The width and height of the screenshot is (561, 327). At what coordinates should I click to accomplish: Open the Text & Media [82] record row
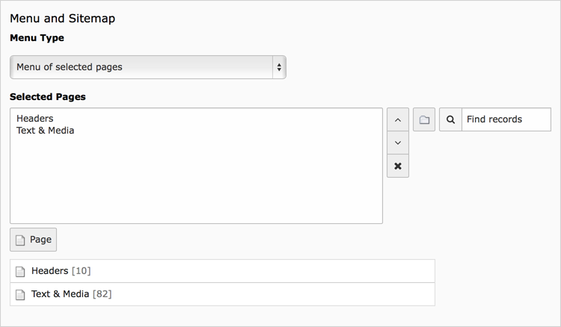(224, 294)
